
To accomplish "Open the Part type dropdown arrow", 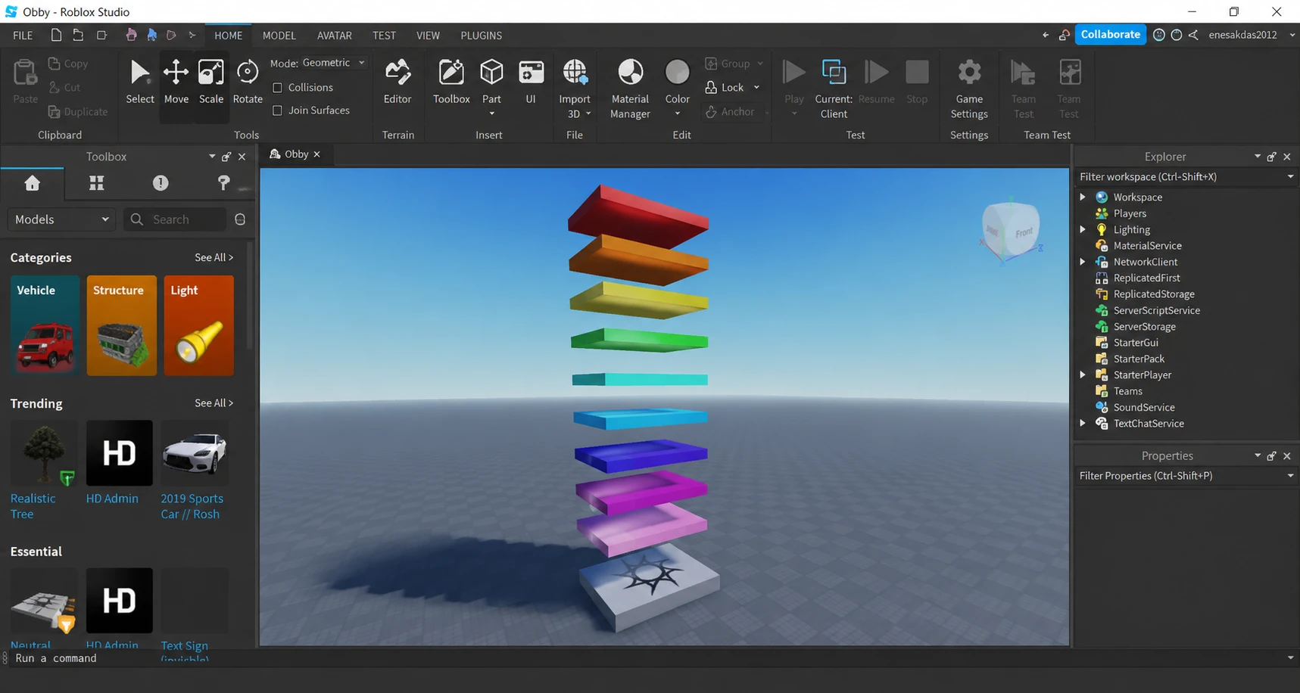I will tap(491, 113).
